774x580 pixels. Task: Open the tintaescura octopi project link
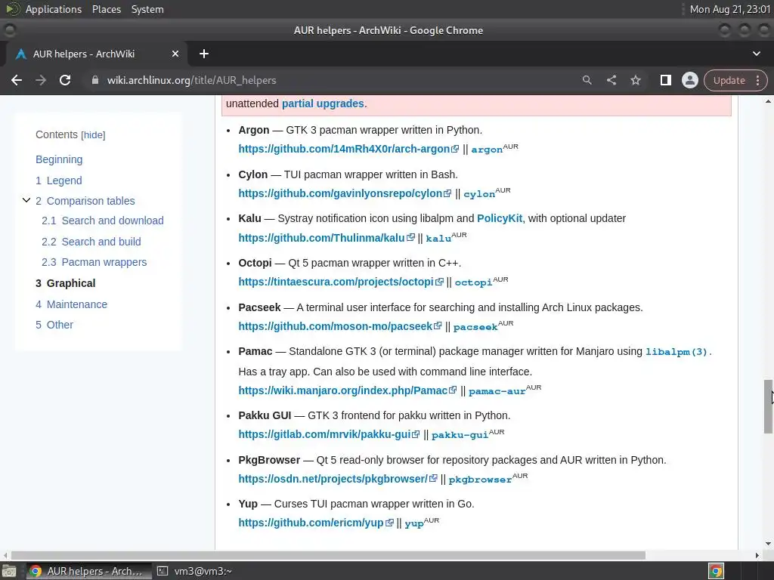[x=341, y=282]
